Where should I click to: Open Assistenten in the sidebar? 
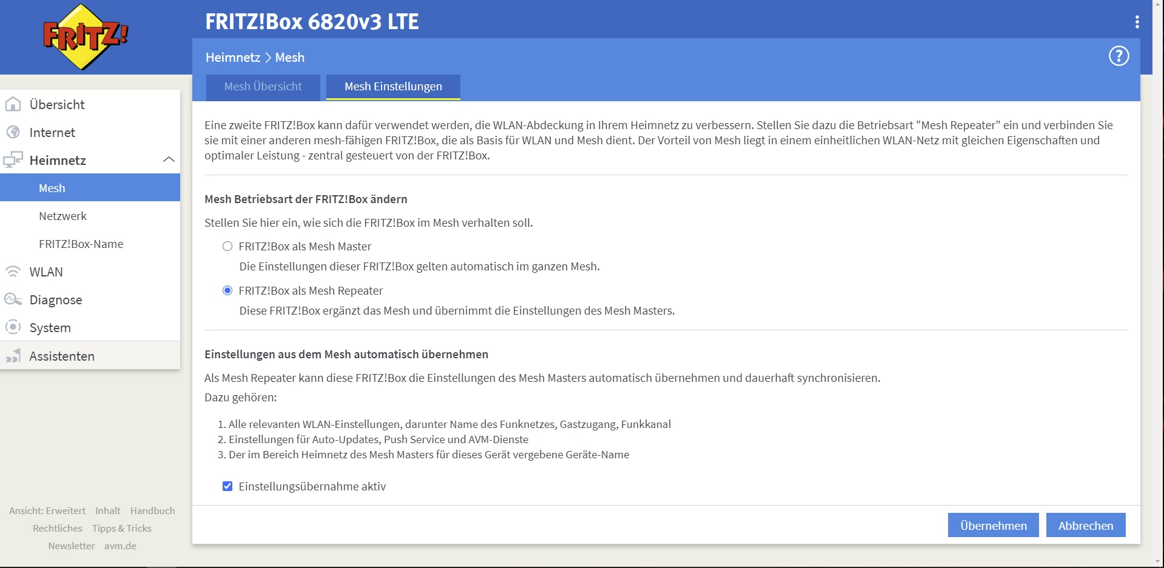click(90, 356)
